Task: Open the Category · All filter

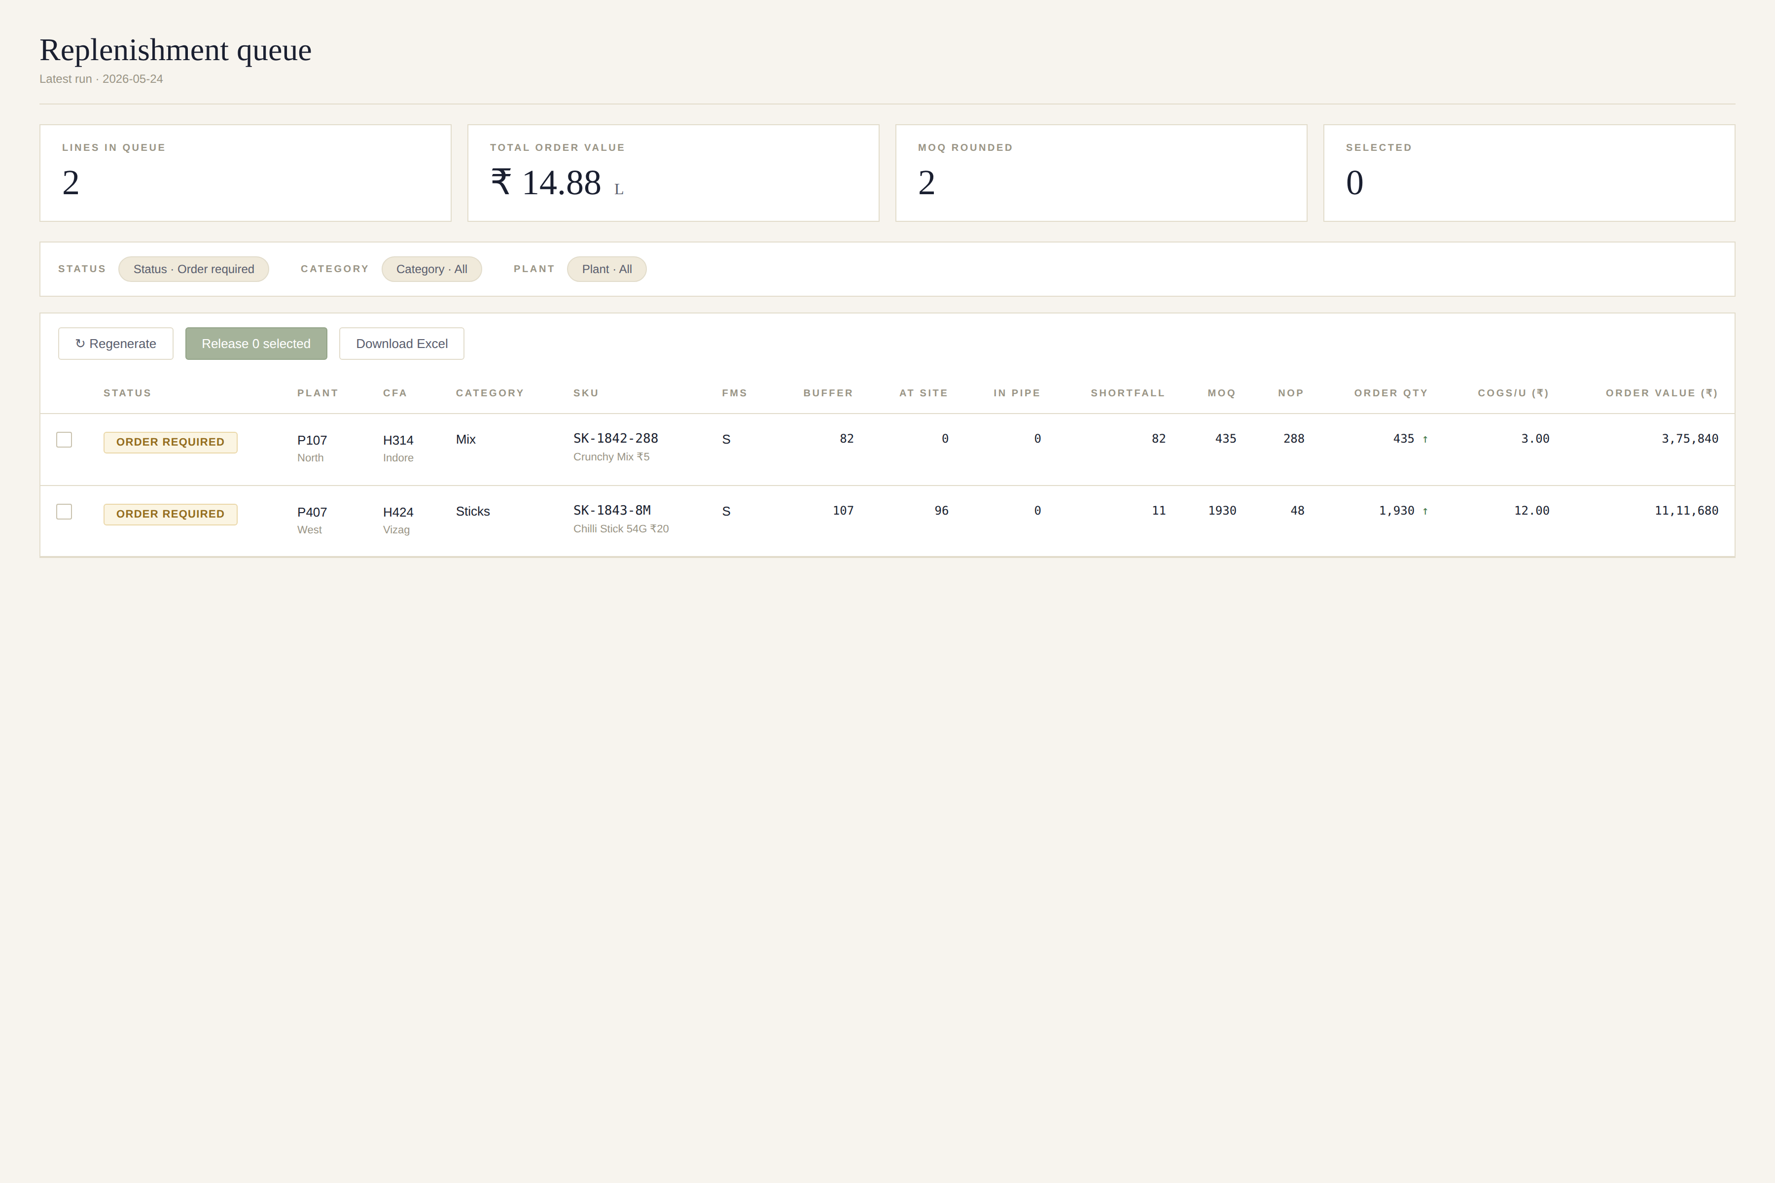Action: [x=432, y=269]
